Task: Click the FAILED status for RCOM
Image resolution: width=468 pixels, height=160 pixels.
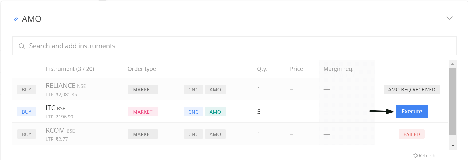Action: point(412,134)
